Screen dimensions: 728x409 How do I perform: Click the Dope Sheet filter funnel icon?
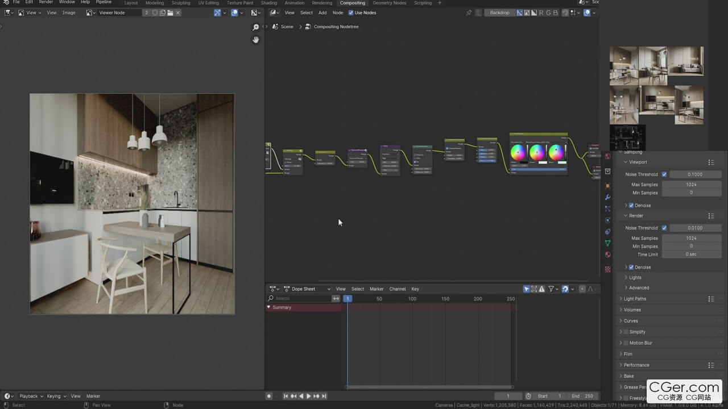coord(551,289)
